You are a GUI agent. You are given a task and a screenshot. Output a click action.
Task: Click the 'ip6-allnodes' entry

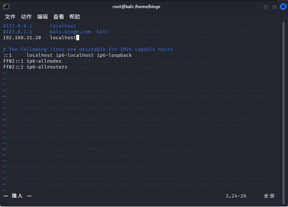coord(44,61)
